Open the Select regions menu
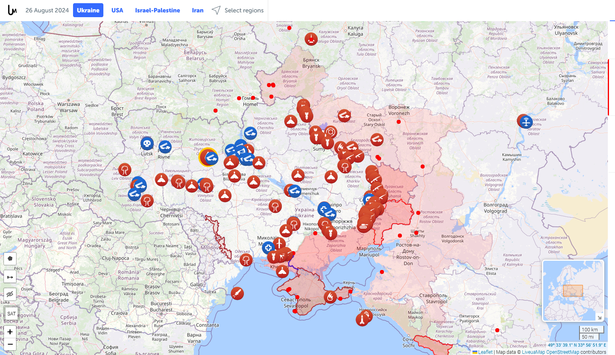Image resolution: width=615 pixels, height=355 pixels. coord(244,10)
